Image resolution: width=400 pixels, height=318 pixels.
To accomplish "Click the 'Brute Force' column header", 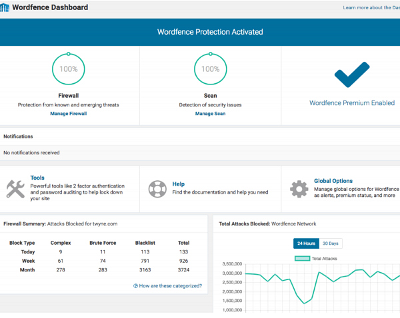I will click(103, 243).
